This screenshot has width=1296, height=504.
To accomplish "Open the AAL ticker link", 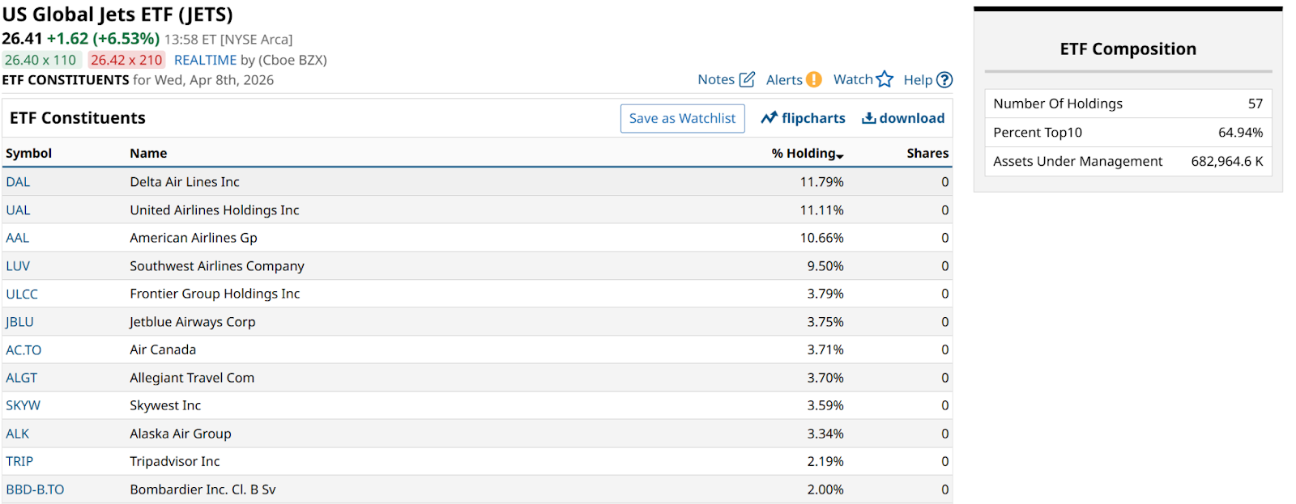I will click(18, 238).
